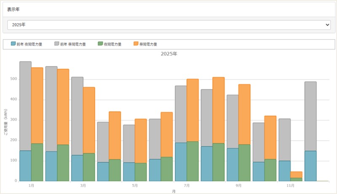Open the 2025年 year dropdown

[168, 25]
